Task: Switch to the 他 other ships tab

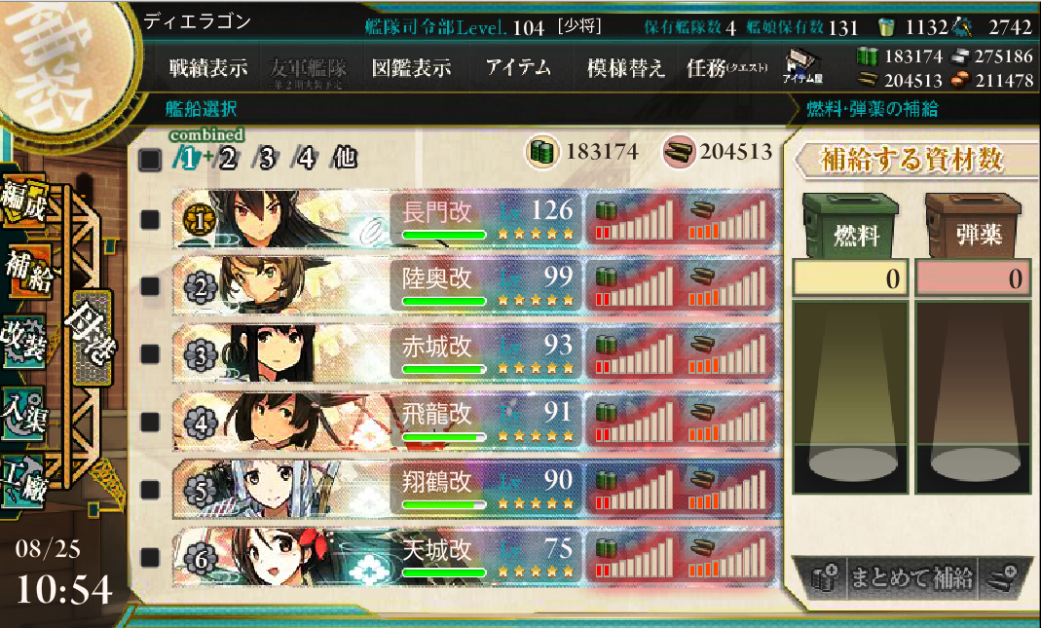Action: (x=346, y=158)
